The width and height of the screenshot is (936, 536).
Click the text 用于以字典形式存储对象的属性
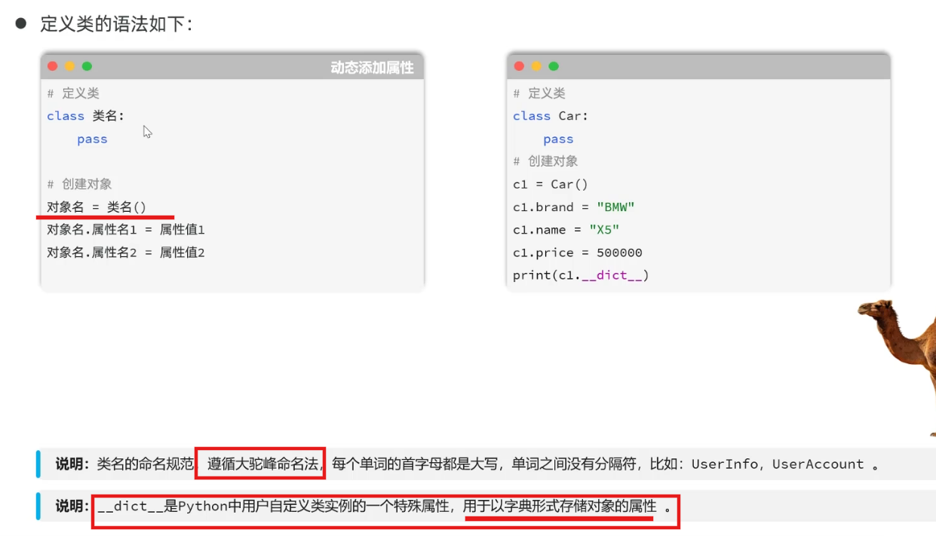[560, 507]
